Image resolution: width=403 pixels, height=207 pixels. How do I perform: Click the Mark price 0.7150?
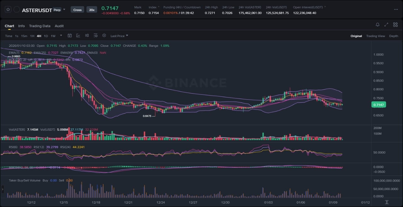(139, 13)
